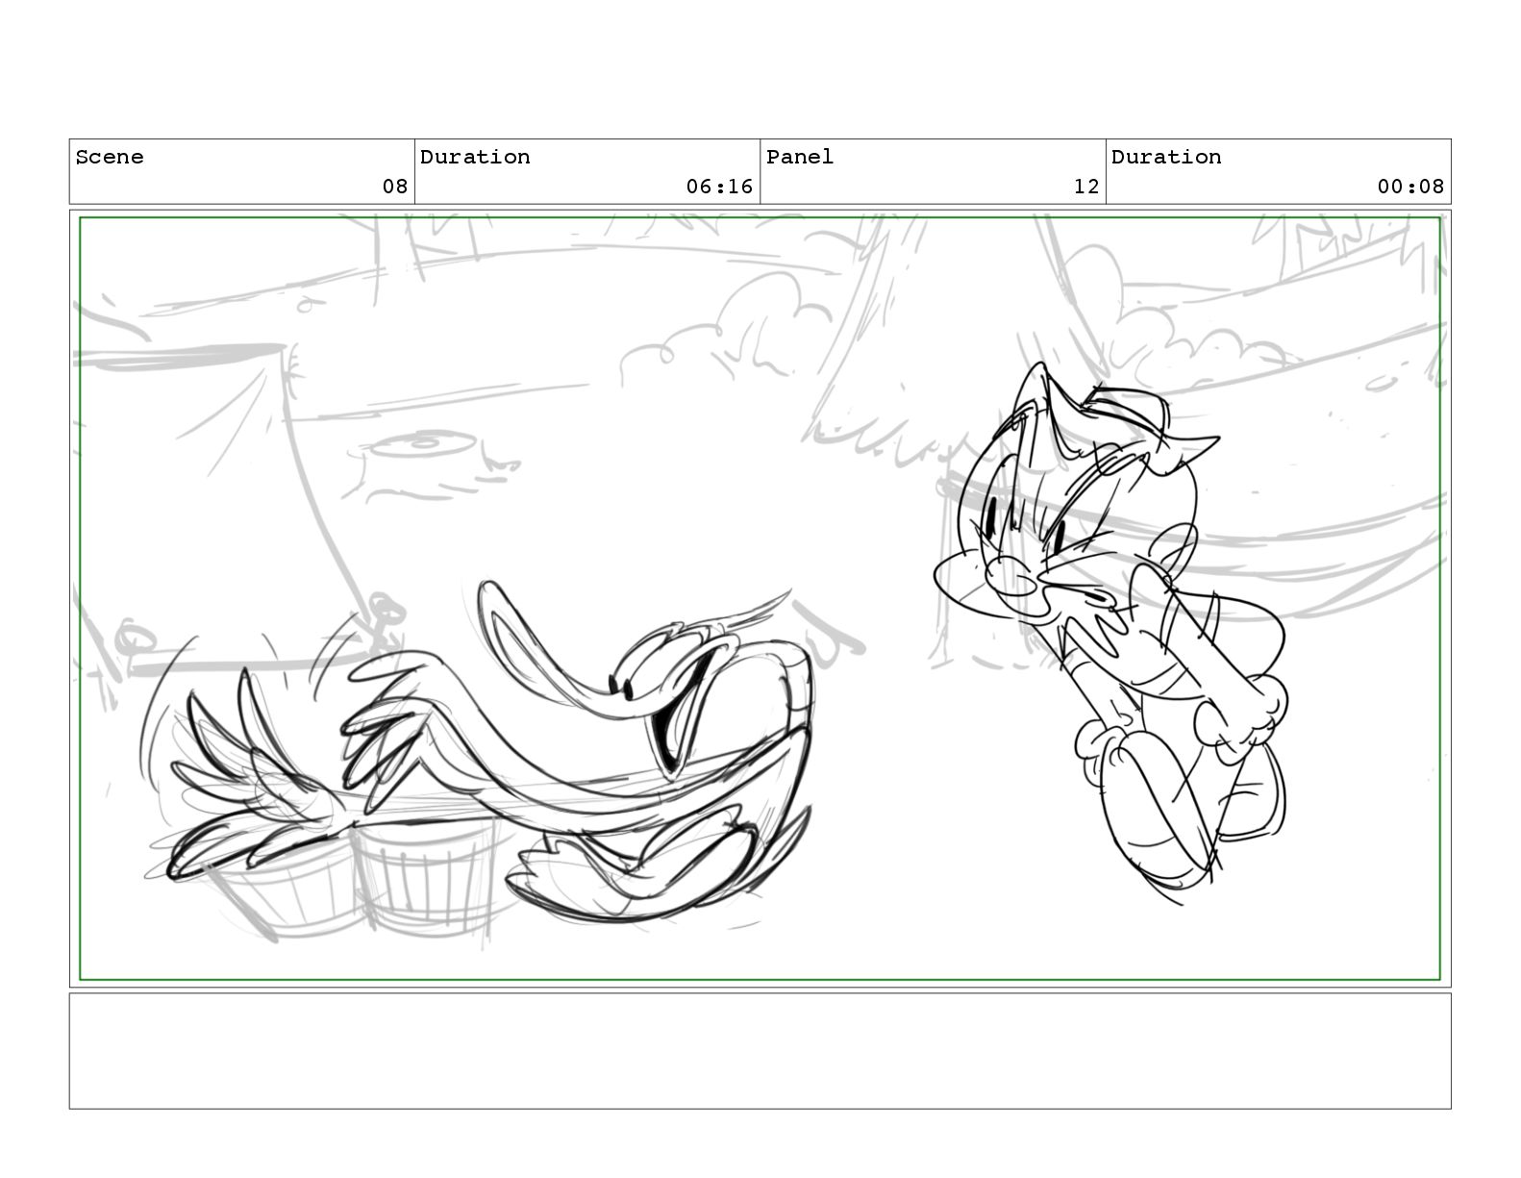Click the panel duration value 00:08
The image size is (1521, 1178).
click(x=1410, y=187)
